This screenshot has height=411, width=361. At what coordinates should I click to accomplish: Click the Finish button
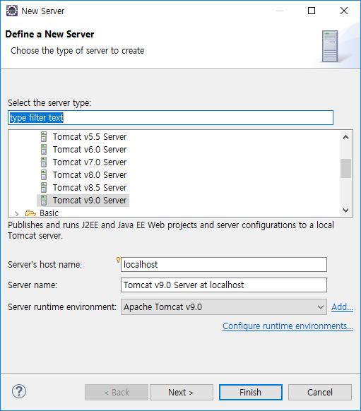point(251,393)
